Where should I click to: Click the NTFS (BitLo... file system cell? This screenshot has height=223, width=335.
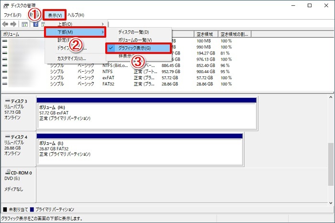pos(115,65)
